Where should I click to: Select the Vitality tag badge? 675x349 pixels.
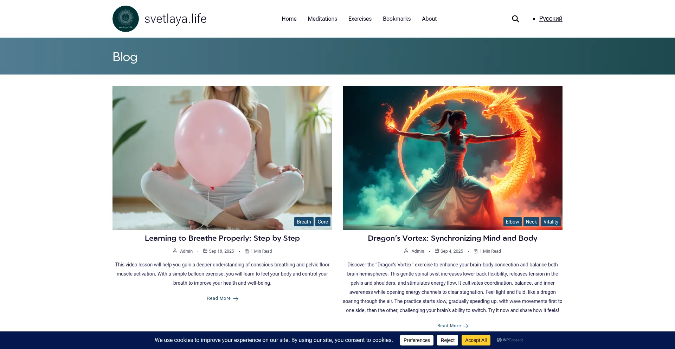551,222
